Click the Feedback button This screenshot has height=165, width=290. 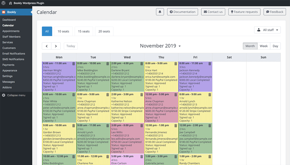(275, 12)
